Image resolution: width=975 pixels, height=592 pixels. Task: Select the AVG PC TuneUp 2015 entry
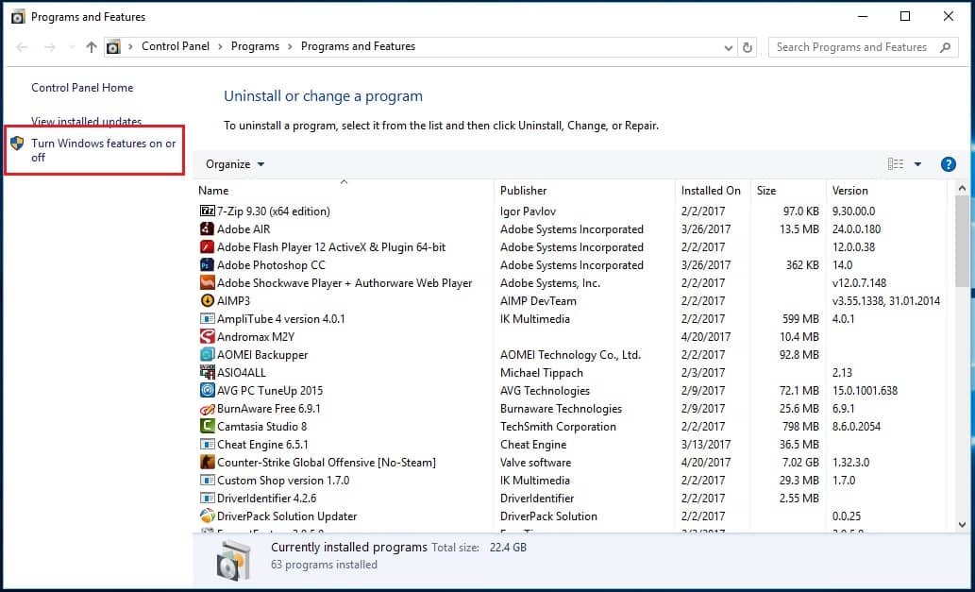270,391
